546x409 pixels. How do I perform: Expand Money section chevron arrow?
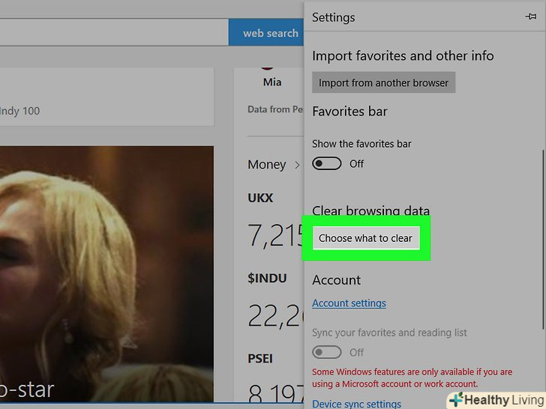(x=297, y=165)
